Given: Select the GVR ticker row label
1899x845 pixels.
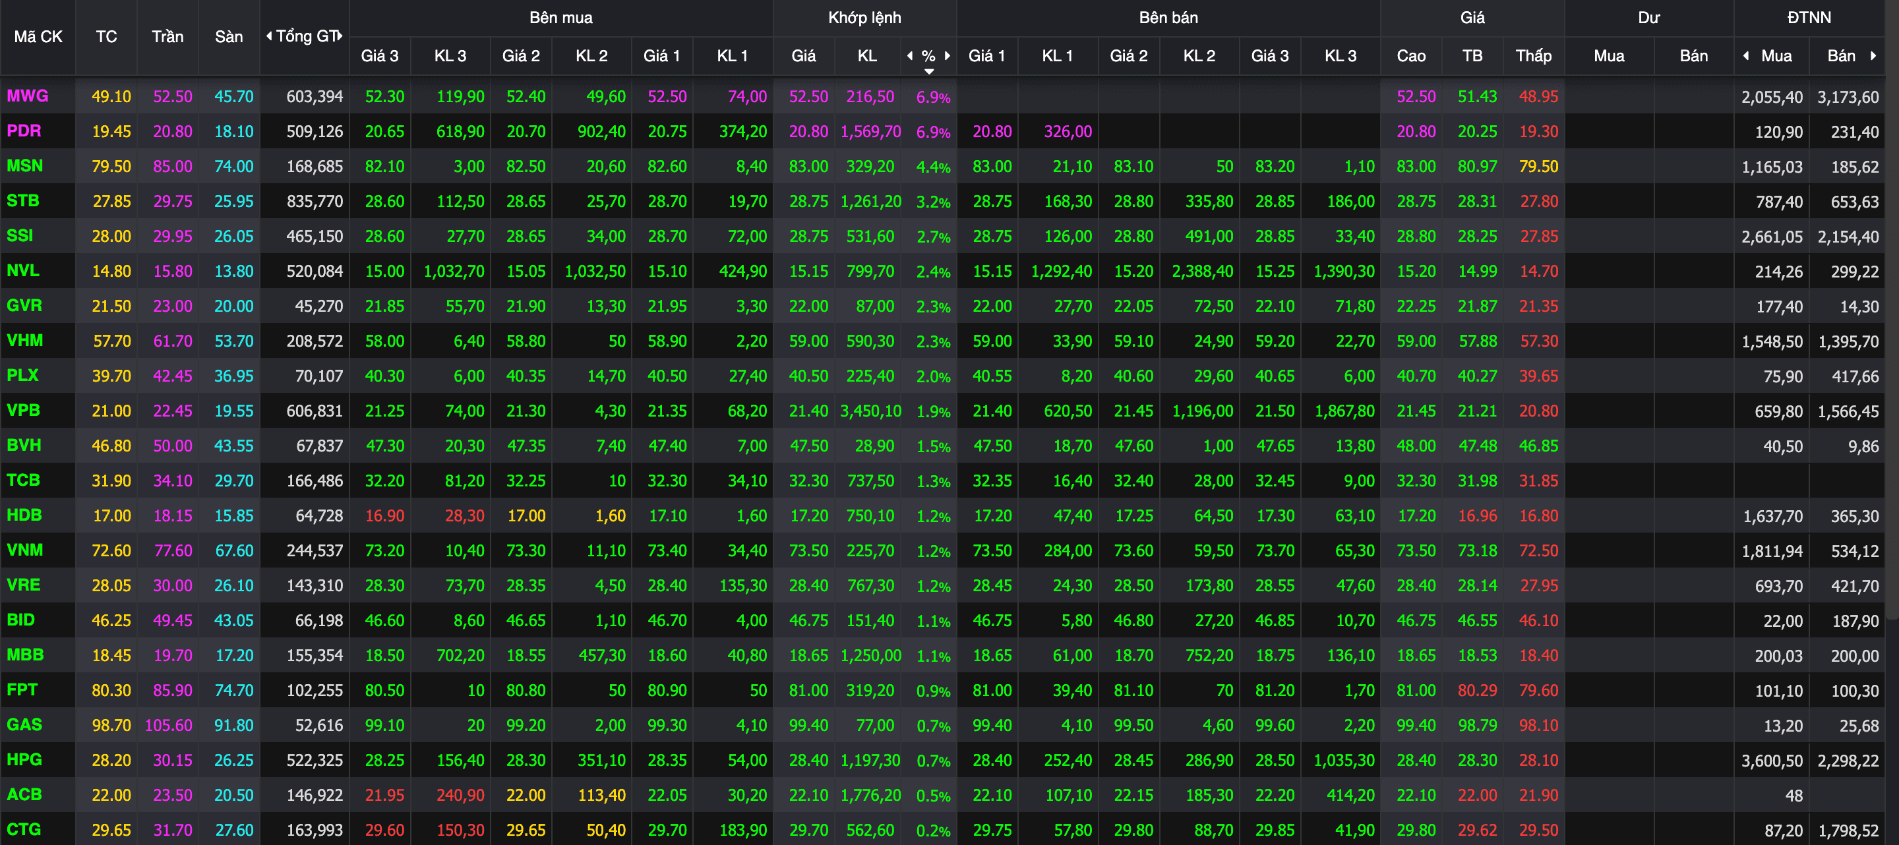Looking at the screenshot, I should tap(24, 305).
